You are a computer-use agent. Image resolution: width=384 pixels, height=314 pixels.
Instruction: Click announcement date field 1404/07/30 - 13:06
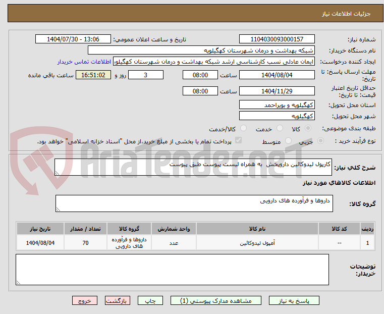[73, 39]
